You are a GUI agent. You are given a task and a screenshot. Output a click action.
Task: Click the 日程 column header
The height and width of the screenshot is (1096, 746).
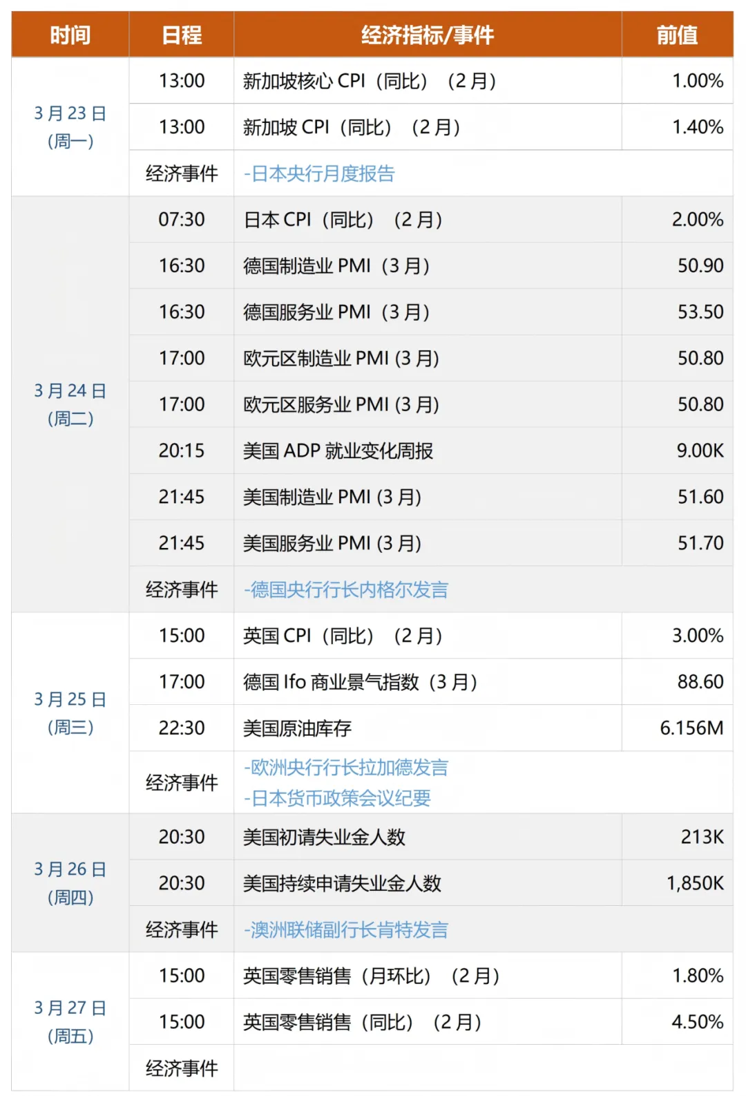(x=182, y=35)
